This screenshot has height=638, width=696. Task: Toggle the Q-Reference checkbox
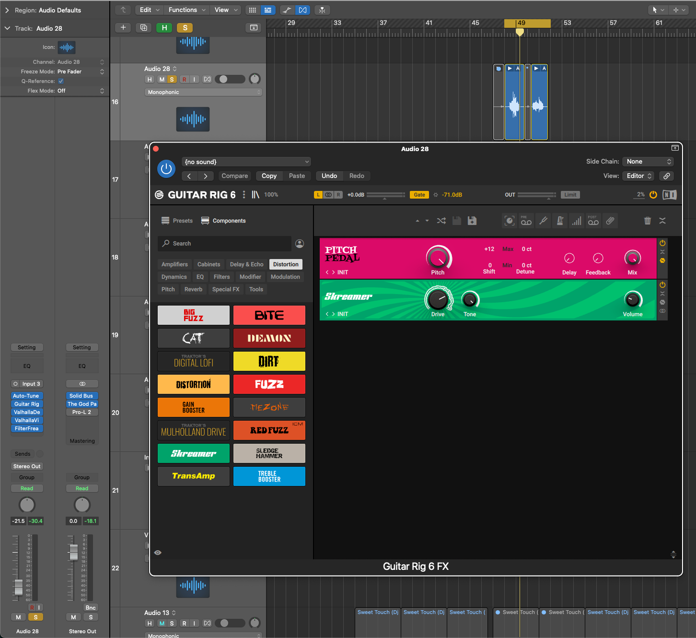[61, 81]
